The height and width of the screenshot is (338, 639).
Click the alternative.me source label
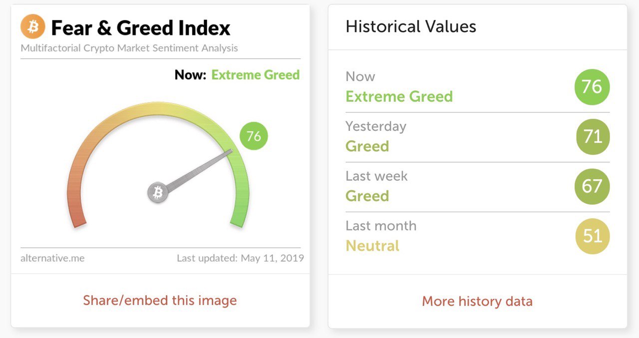(x=52, y=258)
